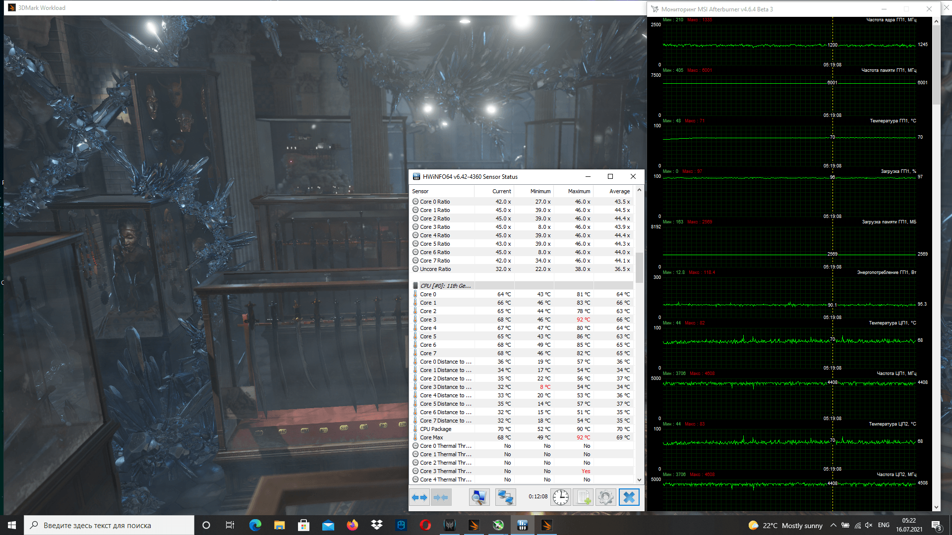Open HWiNFO sensor search magnifier button
The image size is (952, 535).
pos(479,497)
